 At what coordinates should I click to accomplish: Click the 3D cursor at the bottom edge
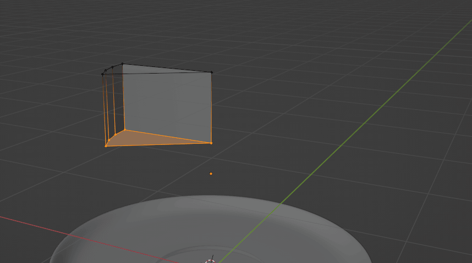[210, 260]
